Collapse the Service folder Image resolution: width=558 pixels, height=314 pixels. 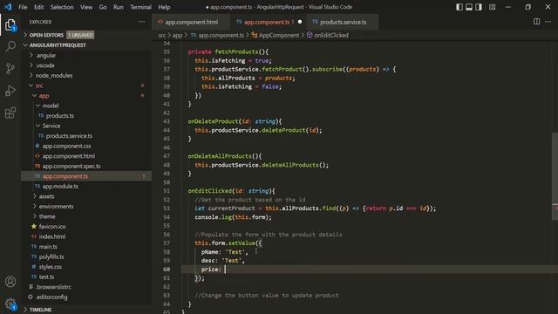pos(86,126)
